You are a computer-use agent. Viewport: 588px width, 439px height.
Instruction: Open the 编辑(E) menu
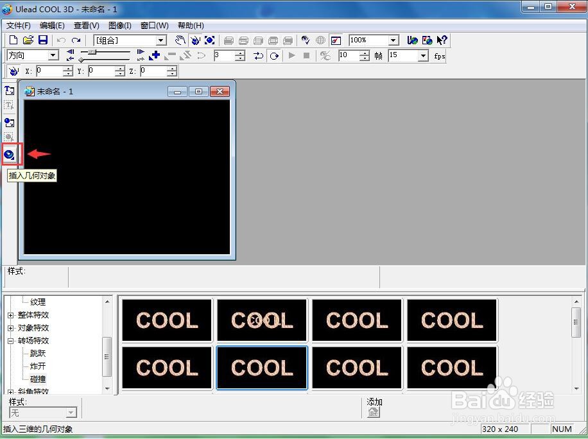click(52, 26)
